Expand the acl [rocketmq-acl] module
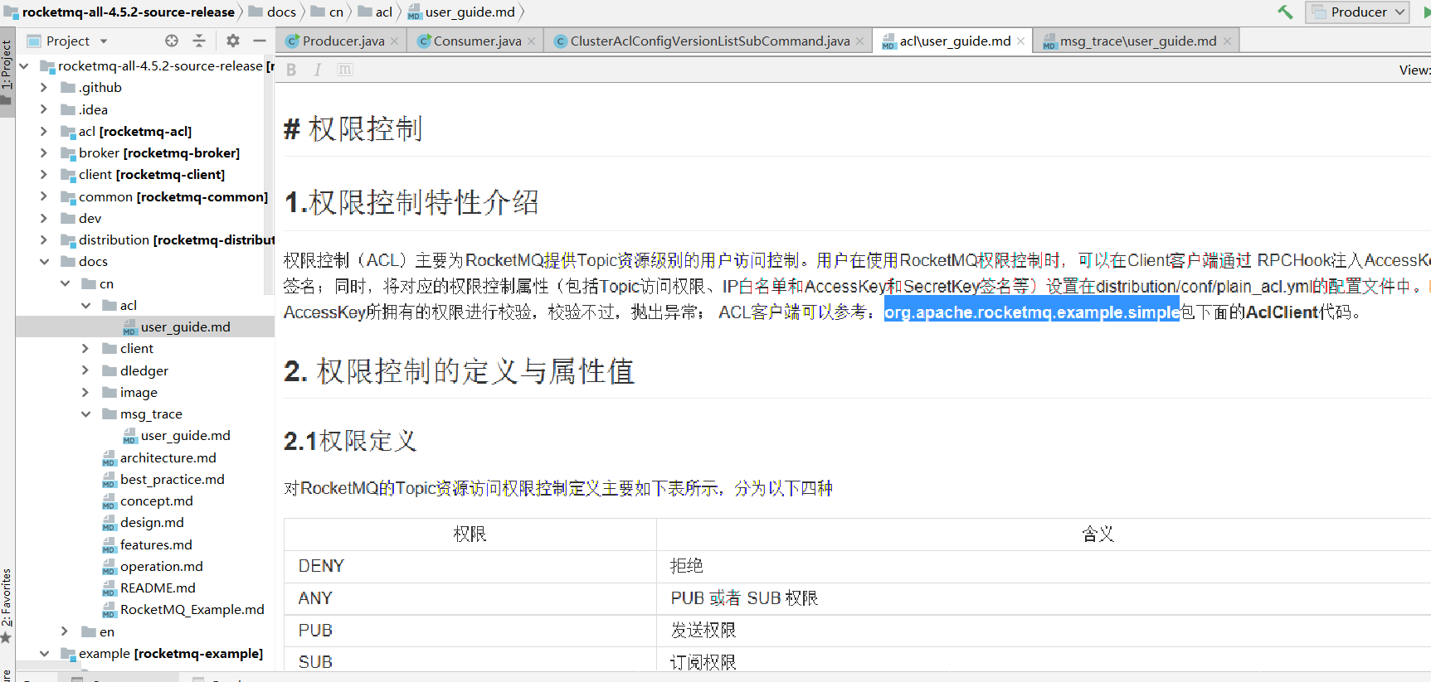1431x682 pixels. (x=44, y=131)
